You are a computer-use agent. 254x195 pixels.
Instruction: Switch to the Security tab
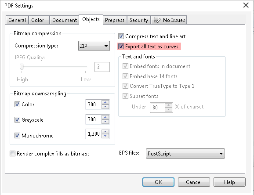pyautogui.click(x=139, y=20)
